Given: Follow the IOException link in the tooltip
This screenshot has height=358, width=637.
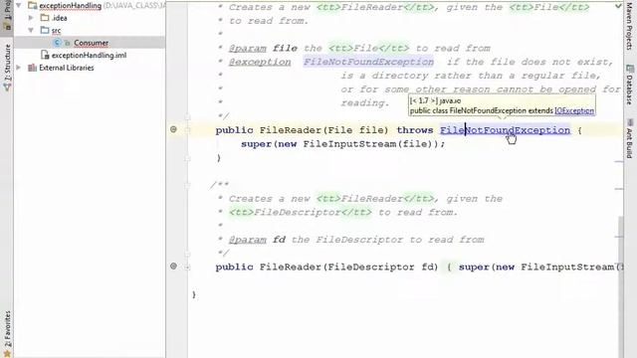Looking at the screenshot, I should [574, 110].
